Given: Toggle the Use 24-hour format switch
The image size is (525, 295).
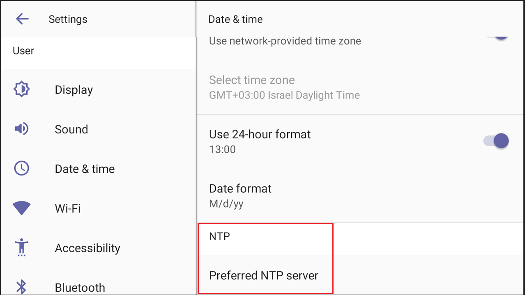Looking at the screenshot, I should pyautogui.click(x=496, y=141).
